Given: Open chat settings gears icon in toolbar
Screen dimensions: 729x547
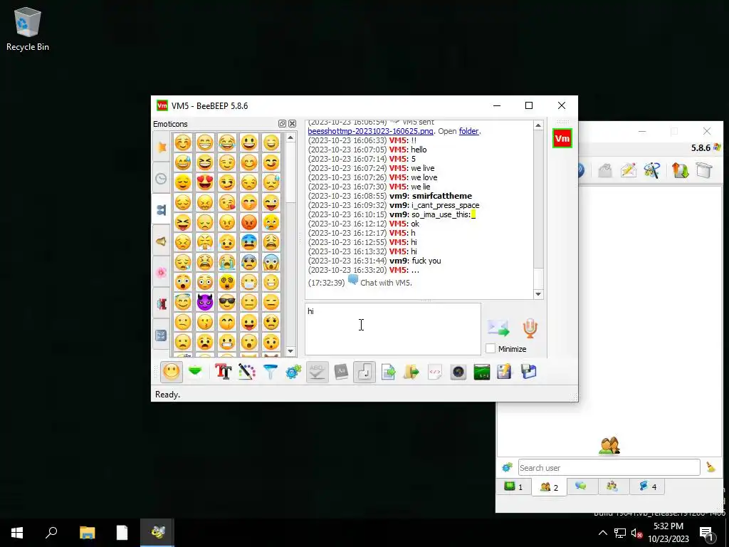Looking at the screenshot, I should click(293, 372).
